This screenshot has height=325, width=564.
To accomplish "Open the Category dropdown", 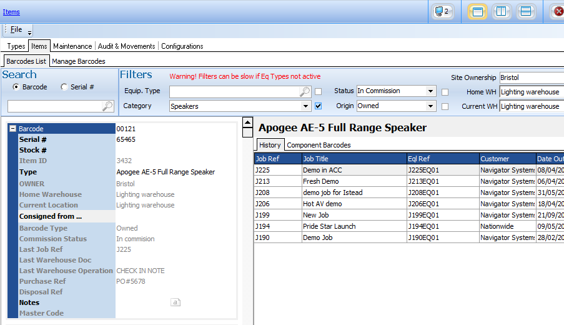I will coord(305,106).
